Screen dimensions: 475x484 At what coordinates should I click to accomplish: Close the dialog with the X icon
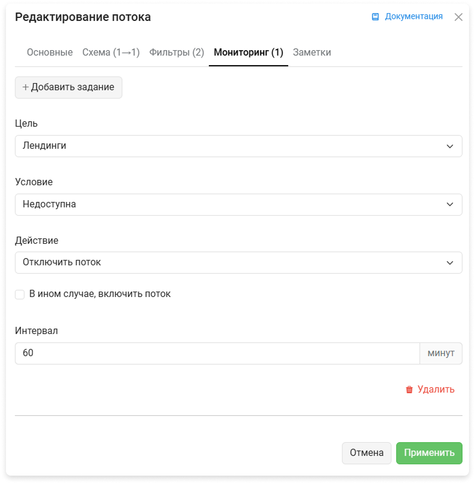(x=458, y=17)
